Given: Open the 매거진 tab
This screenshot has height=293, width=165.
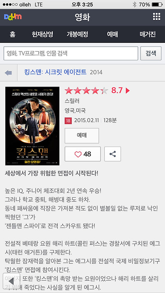Looking at the screenshot, I should 148,34.
